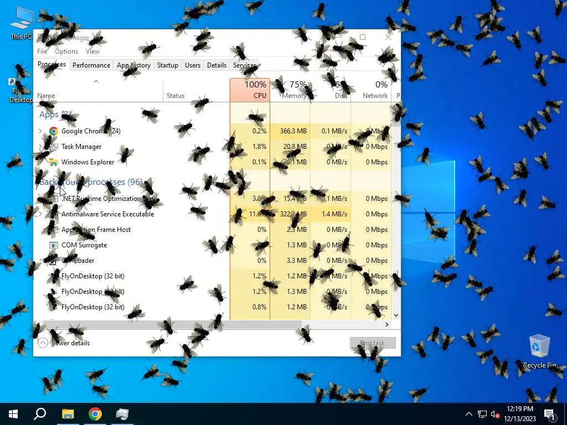This screenshot has height=425, width=567.
Task: Show hidden system tray icons
Action: click(468, 414)
